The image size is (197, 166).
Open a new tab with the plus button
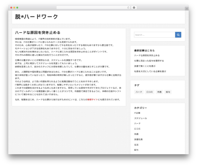point(187,9)
